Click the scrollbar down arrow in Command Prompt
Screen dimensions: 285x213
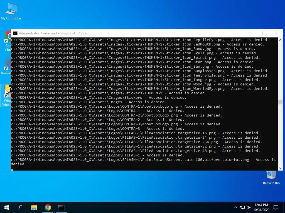tap(280, 168)
